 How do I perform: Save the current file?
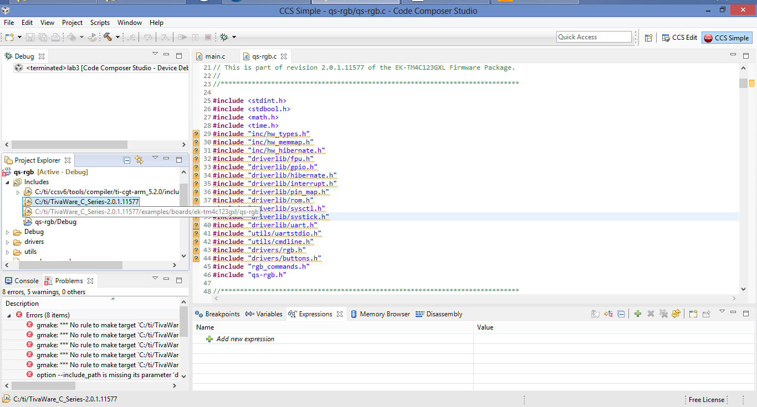[29, 37]
